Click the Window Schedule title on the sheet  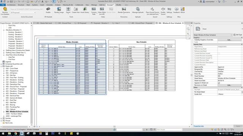pyautogui.click(x=72, y=42)
